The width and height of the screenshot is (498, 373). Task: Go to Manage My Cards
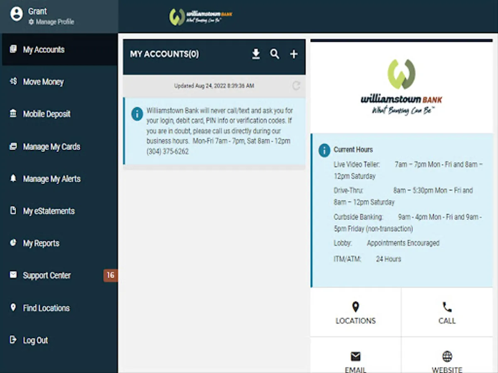click(59, 146)
